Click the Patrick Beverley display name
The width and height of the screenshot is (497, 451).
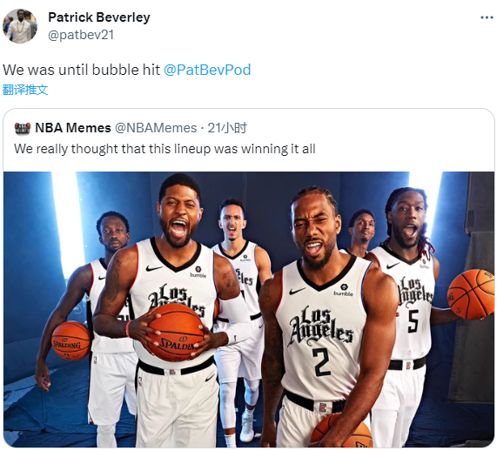pos(99,17)
